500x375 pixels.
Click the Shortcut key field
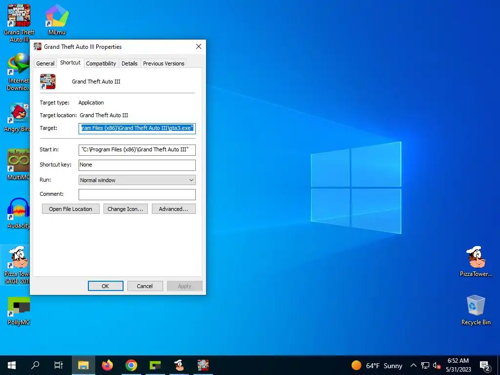137,165
